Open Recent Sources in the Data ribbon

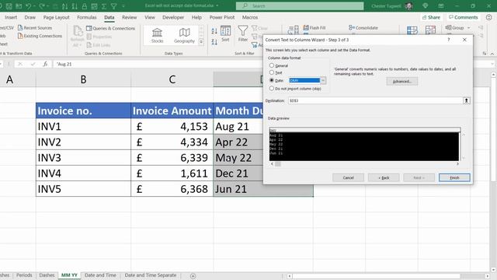35,28
